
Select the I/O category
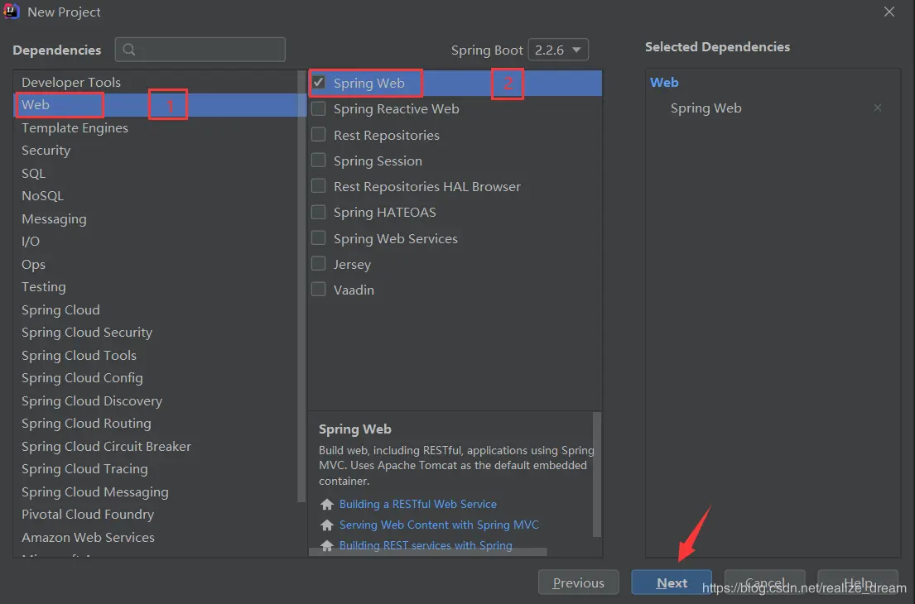pyautogui.click(x=156, y=242)
